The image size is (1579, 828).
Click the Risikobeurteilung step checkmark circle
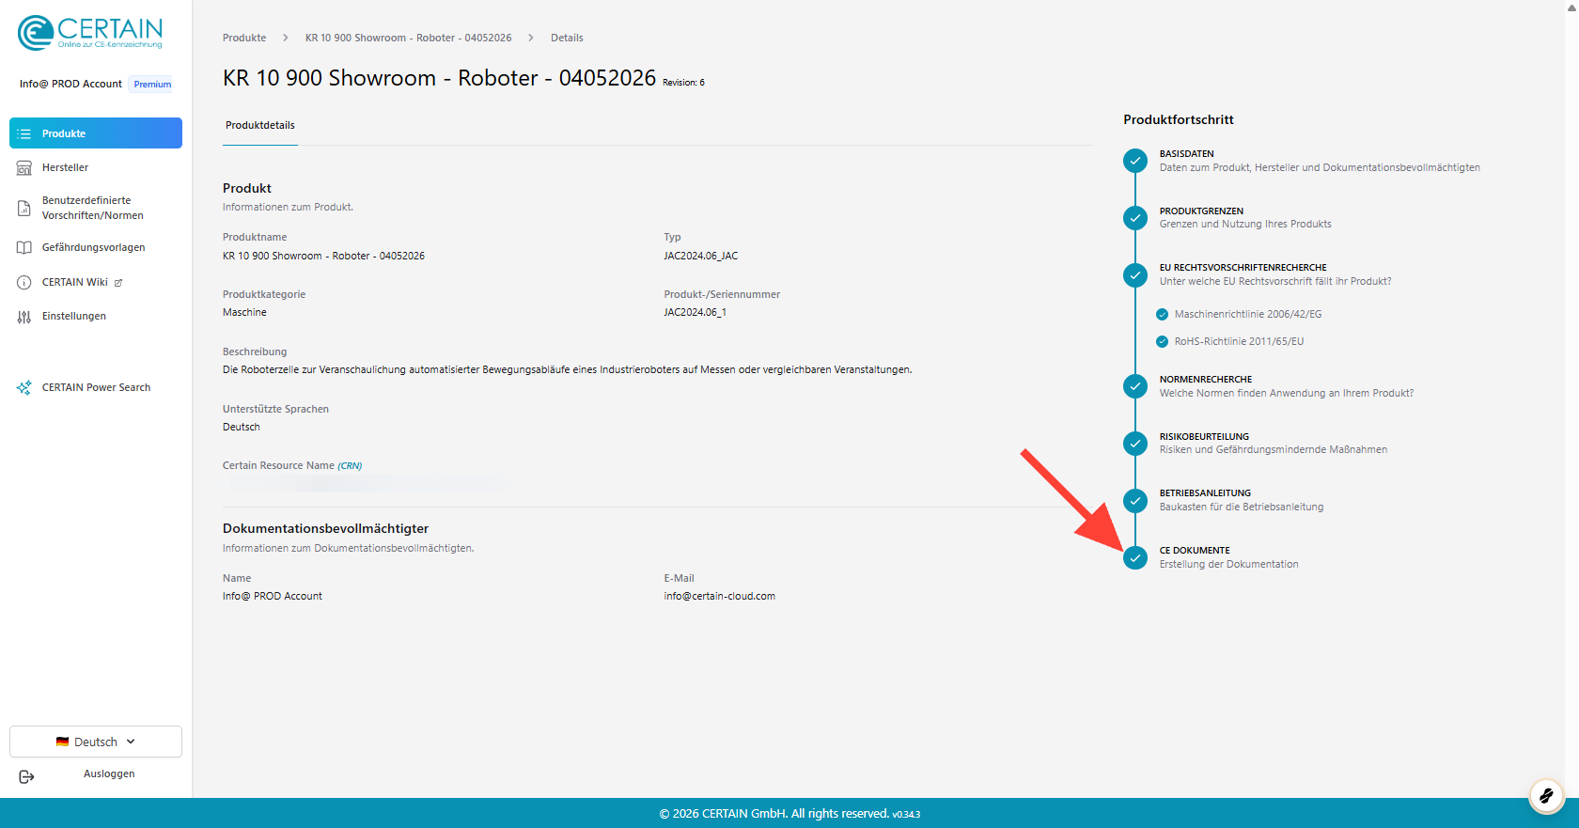tap(1135, 444)
